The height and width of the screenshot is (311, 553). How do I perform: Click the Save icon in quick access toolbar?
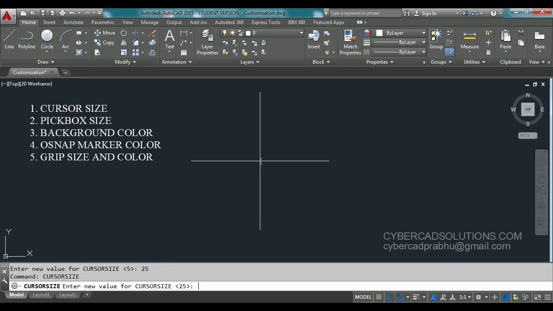click(x=43, y=13)
